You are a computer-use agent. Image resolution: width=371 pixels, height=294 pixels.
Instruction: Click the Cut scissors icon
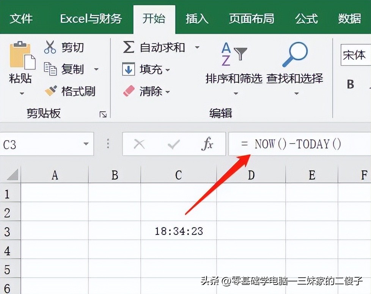tap(50, 47)
